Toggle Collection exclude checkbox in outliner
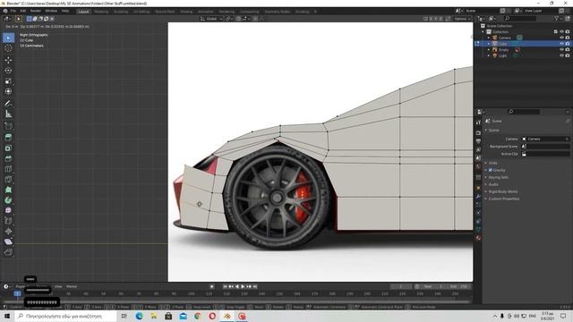This screenshot has height=322, width=573. point(556,32)
